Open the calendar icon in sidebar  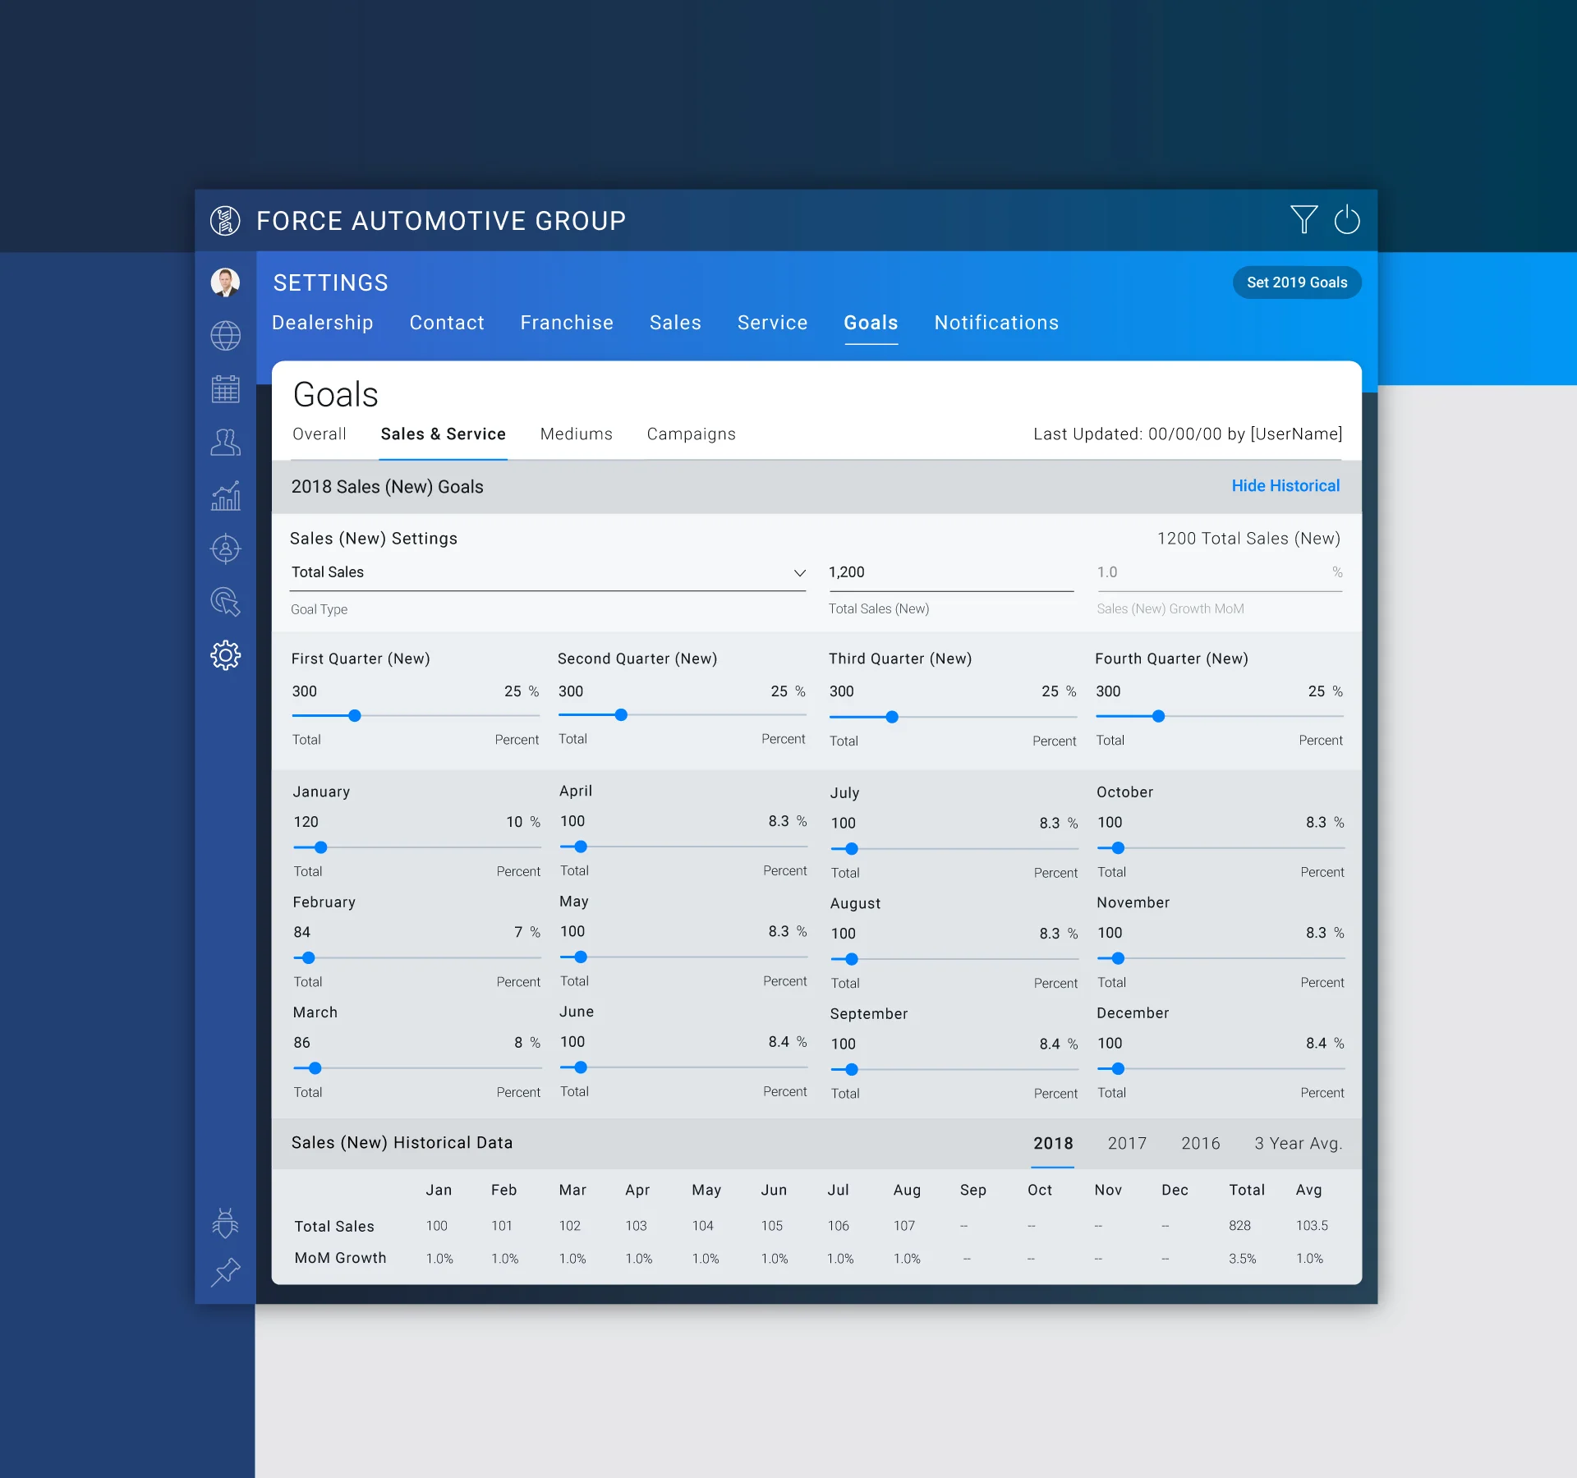point(225,388)
